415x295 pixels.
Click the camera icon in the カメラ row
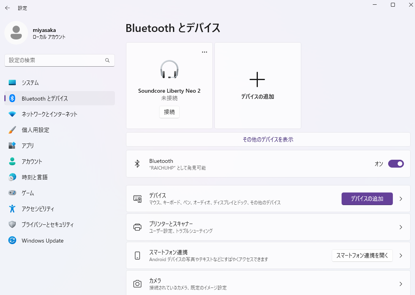tap(137, 284)
